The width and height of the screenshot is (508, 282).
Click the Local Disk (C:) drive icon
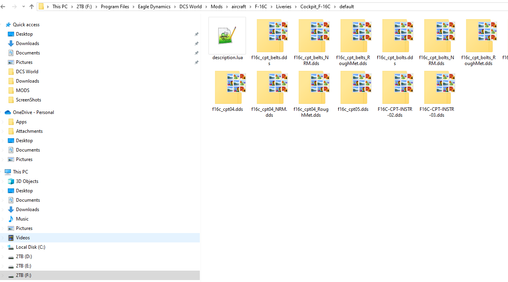click(11, 247)
